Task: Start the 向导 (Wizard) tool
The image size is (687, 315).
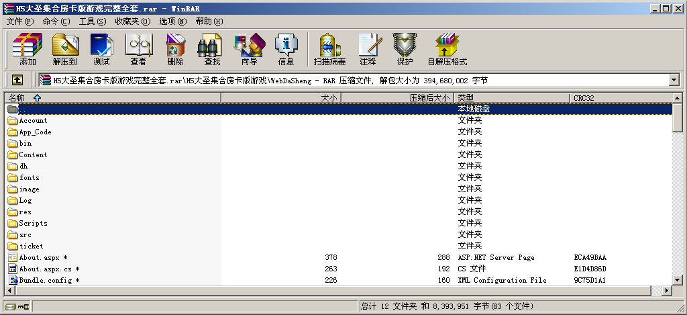Action: pyautogui.click(x=249, y=50)
